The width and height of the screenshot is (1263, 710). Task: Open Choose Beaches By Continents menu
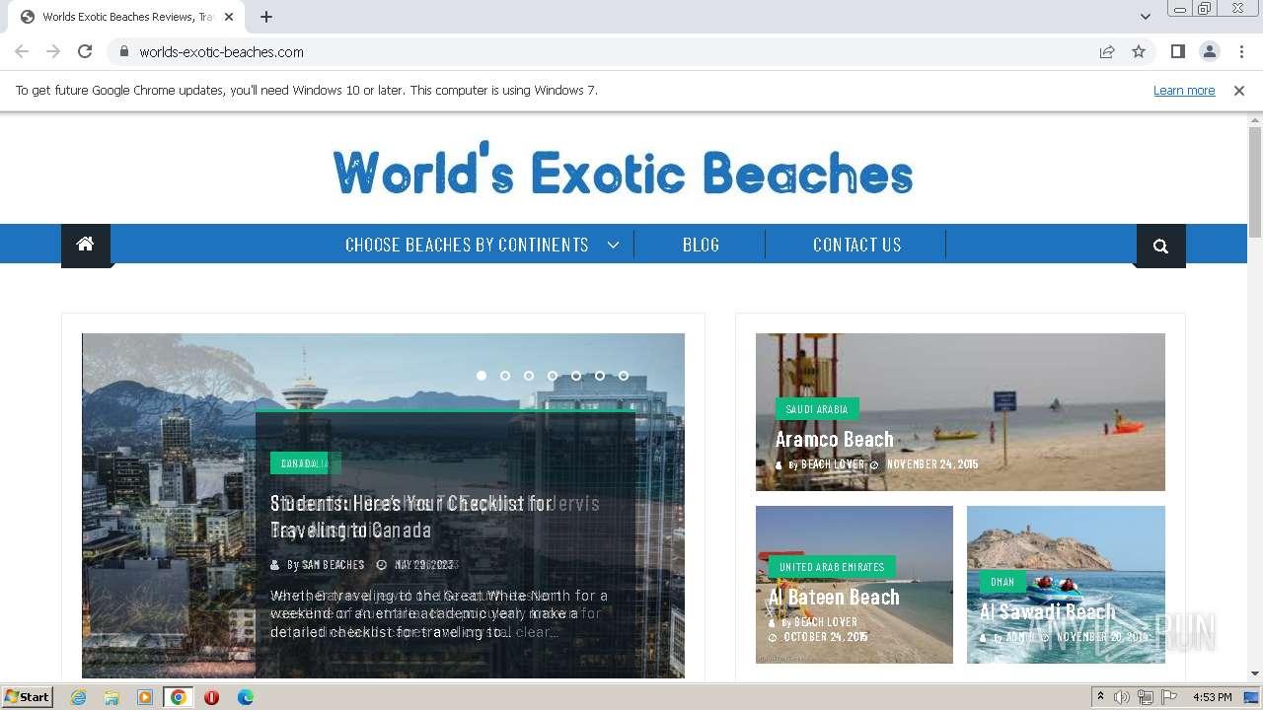click(467, 245)
